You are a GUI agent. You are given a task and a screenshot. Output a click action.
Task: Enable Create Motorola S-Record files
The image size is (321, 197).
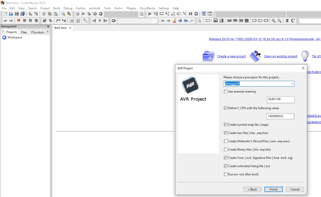[226, 141]
